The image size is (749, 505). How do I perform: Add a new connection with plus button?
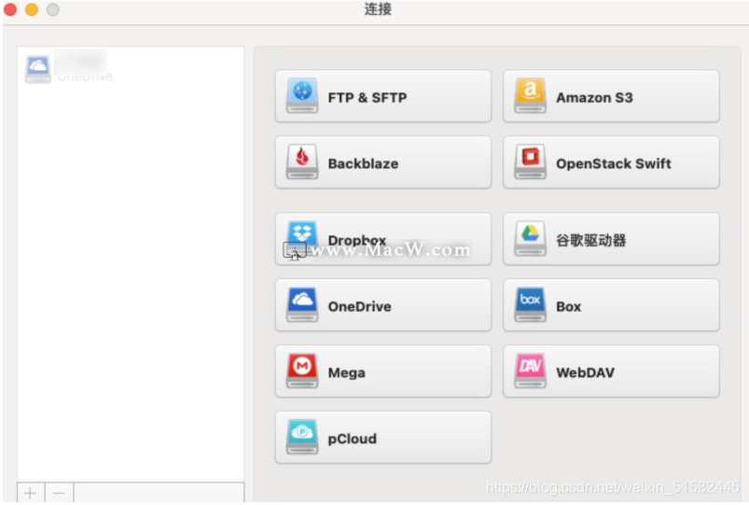click(31, 493)
